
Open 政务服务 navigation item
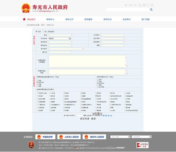tap(88, 19)
